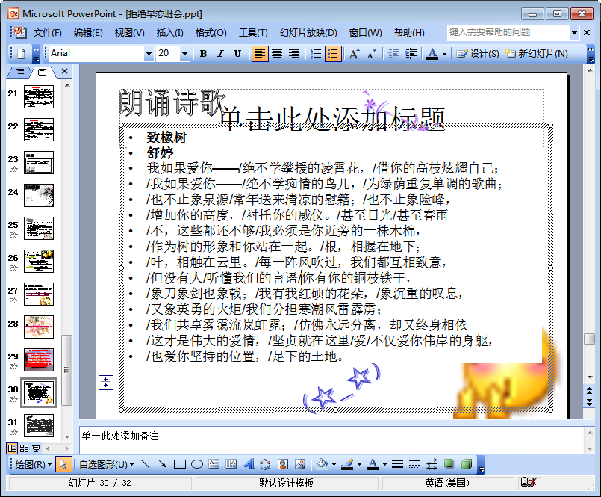Click the New document icon
Viewport: 601px width, 497px height.
click(x=21, y=54)
